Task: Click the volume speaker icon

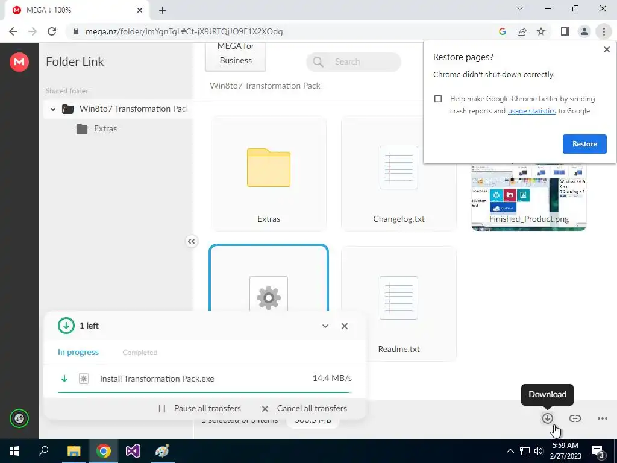Action: pos(538,451)
